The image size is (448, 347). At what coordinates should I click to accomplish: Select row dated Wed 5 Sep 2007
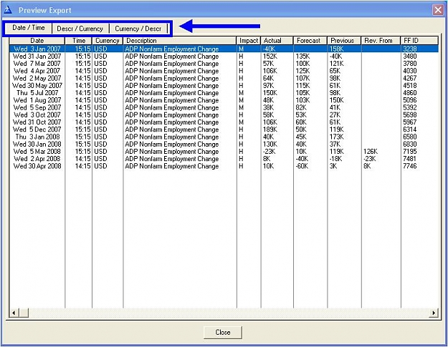click(224, 107)
